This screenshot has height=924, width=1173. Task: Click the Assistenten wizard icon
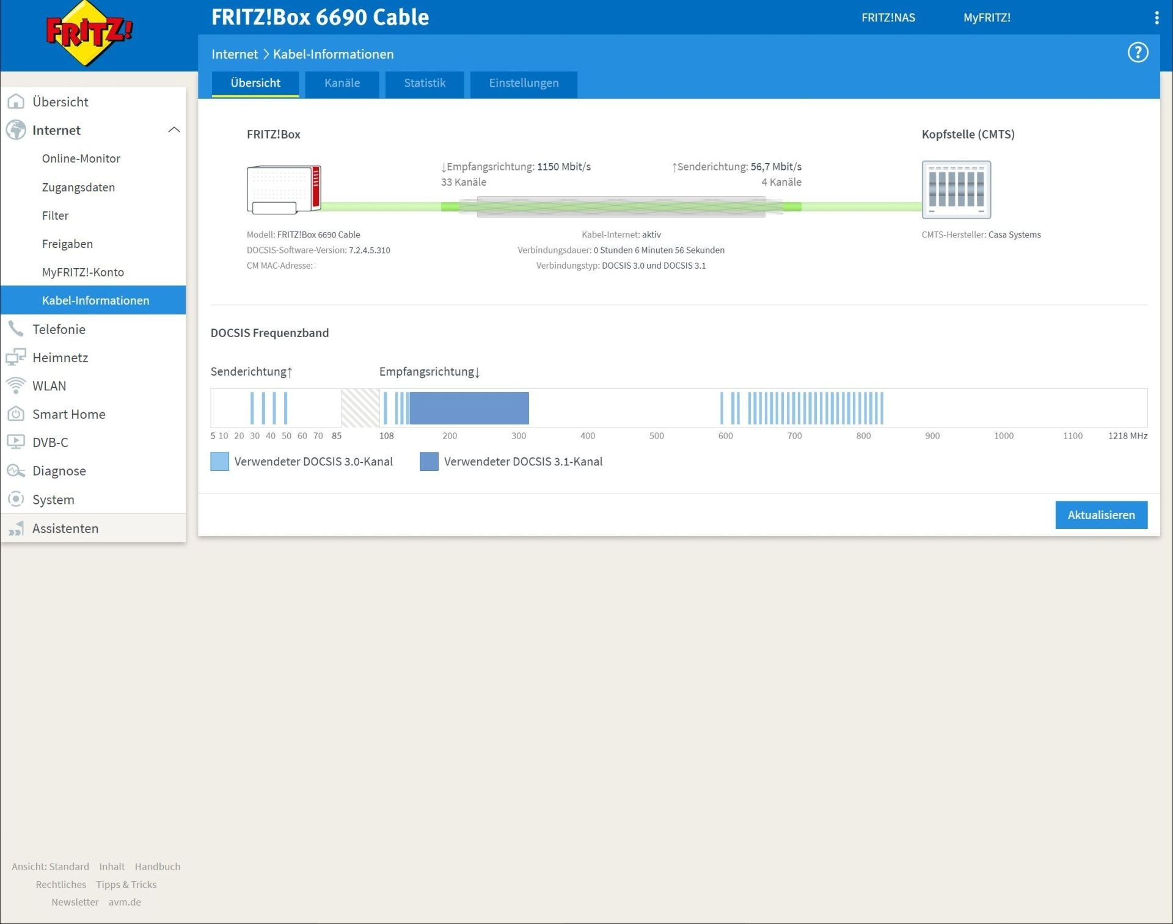(16, 528)
